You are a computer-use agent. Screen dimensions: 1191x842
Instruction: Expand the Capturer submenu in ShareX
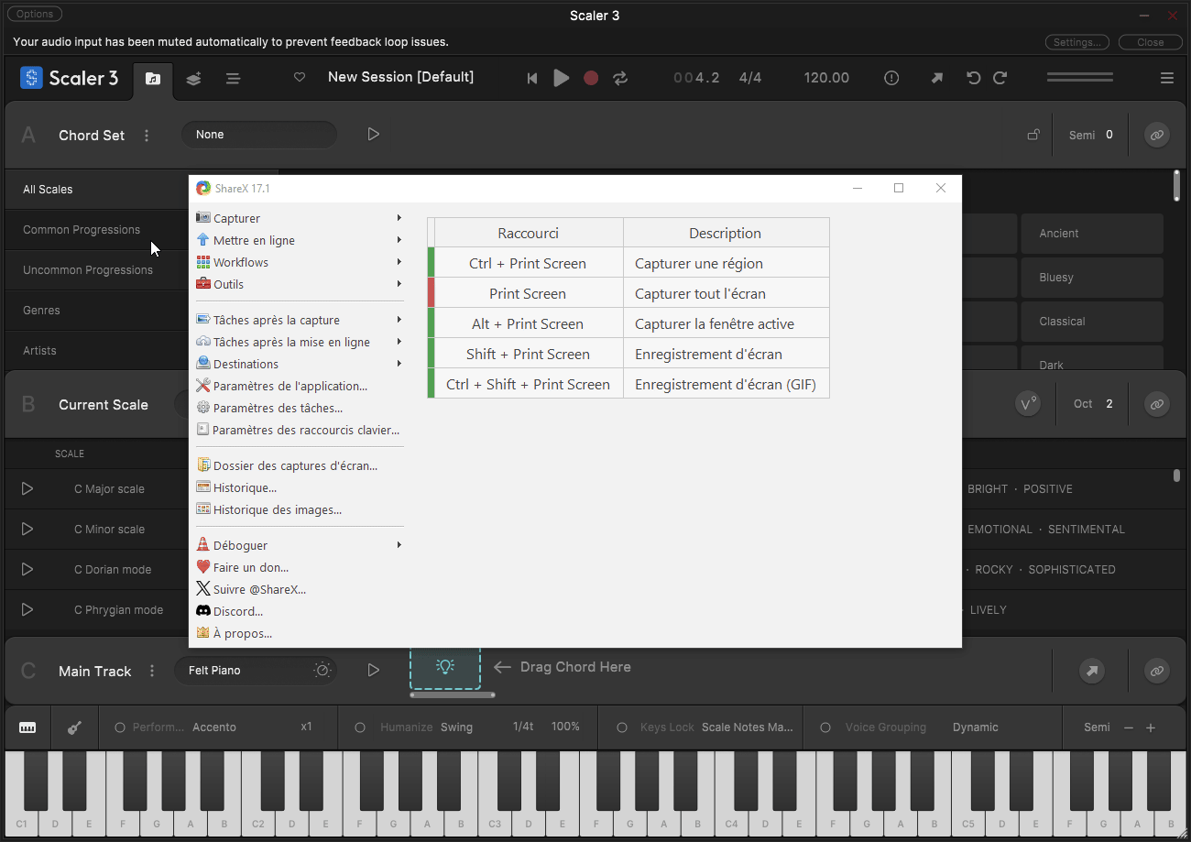pos(300,218)
